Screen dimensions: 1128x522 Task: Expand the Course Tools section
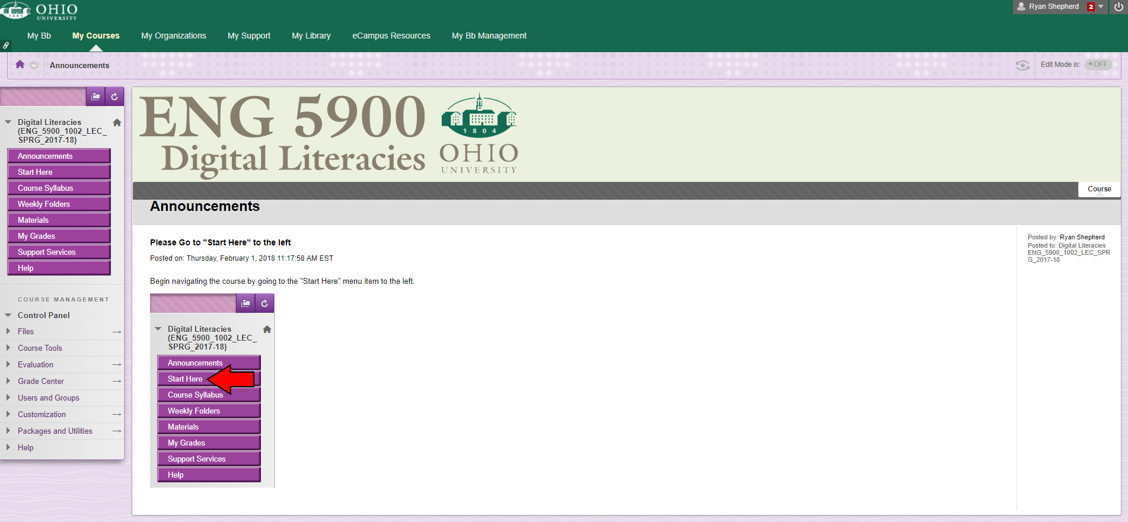click(8, 348)
